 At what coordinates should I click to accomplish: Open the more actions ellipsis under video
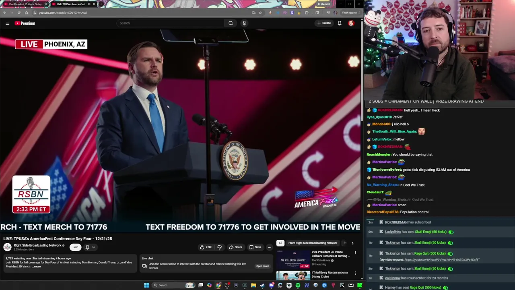coord(270,247)
